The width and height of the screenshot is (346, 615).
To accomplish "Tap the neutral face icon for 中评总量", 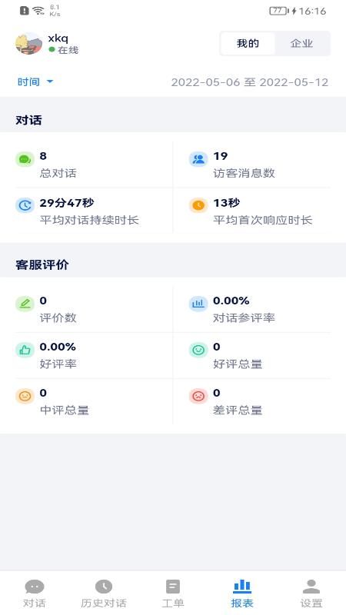I will [25, 396].
